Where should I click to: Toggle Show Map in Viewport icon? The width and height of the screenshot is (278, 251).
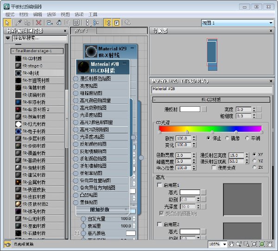point(67,23)
